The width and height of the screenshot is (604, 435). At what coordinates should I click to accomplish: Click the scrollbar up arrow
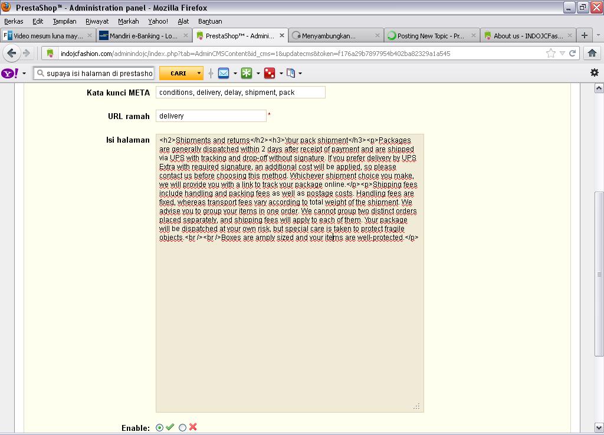pyautogui.click(x=599, y=88)
